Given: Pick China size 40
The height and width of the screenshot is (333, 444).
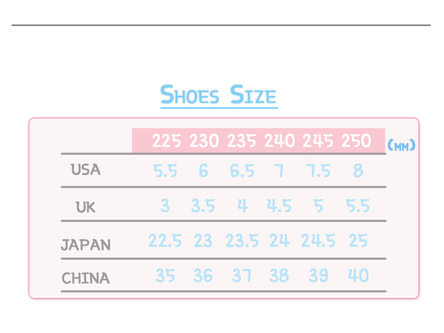Looking at the screenshot, I should click(358, 275).
